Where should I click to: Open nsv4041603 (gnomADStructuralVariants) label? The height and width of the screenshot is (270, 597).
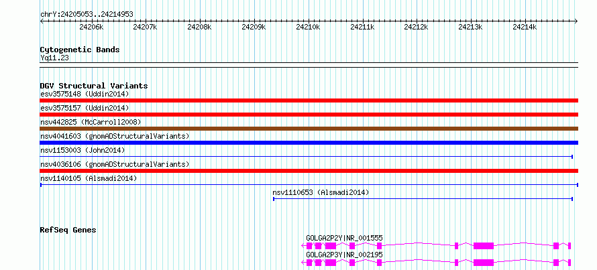click(115, 136)
